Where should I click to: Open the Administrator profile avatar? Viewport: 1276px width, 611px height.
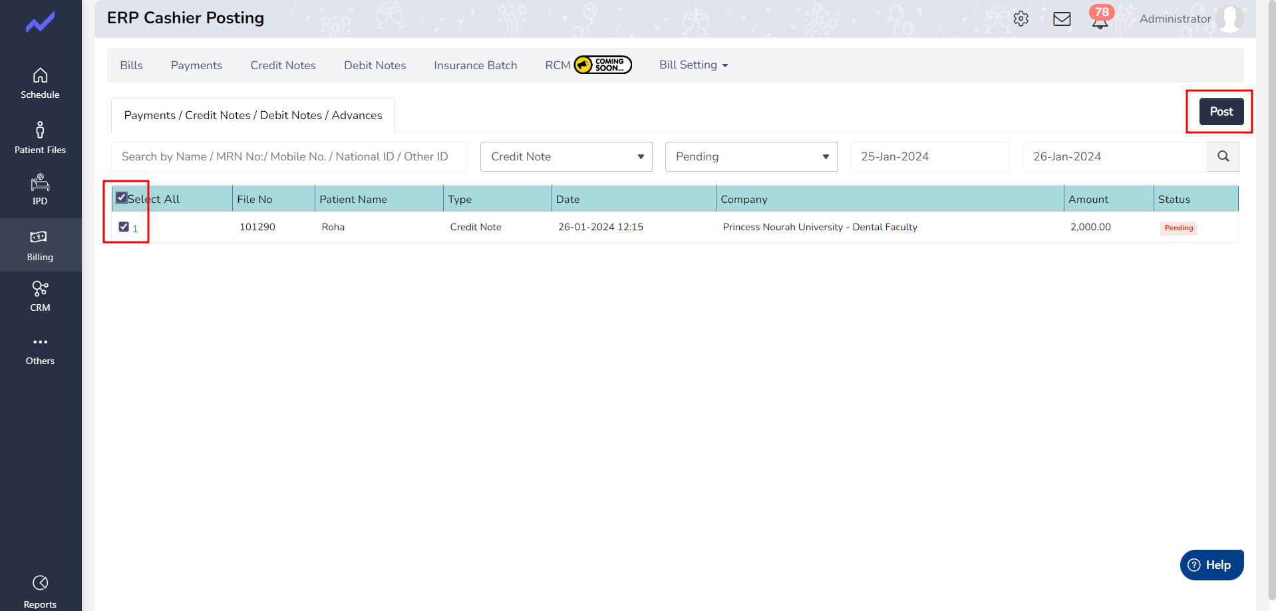pos(1229,19)
